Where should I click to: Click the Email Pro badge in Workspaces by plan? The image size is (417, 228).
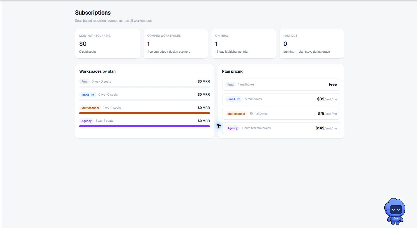(88, 95)
